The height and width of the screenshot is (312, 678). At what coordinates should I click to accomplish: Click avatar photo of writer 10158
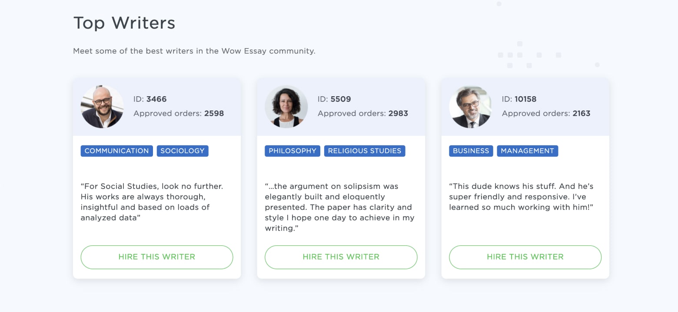tap(470, 107)
